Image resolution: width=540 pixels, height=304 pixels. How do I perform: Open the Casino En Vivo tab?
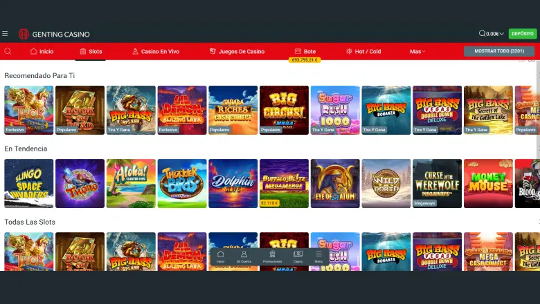(156, 52)
